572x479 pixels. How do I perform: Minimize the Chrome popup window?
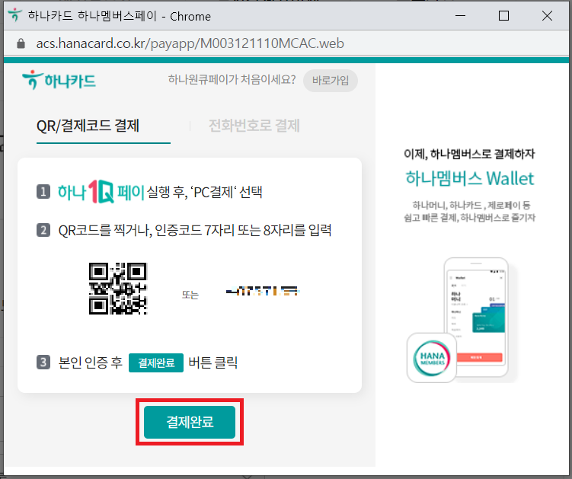460,16
